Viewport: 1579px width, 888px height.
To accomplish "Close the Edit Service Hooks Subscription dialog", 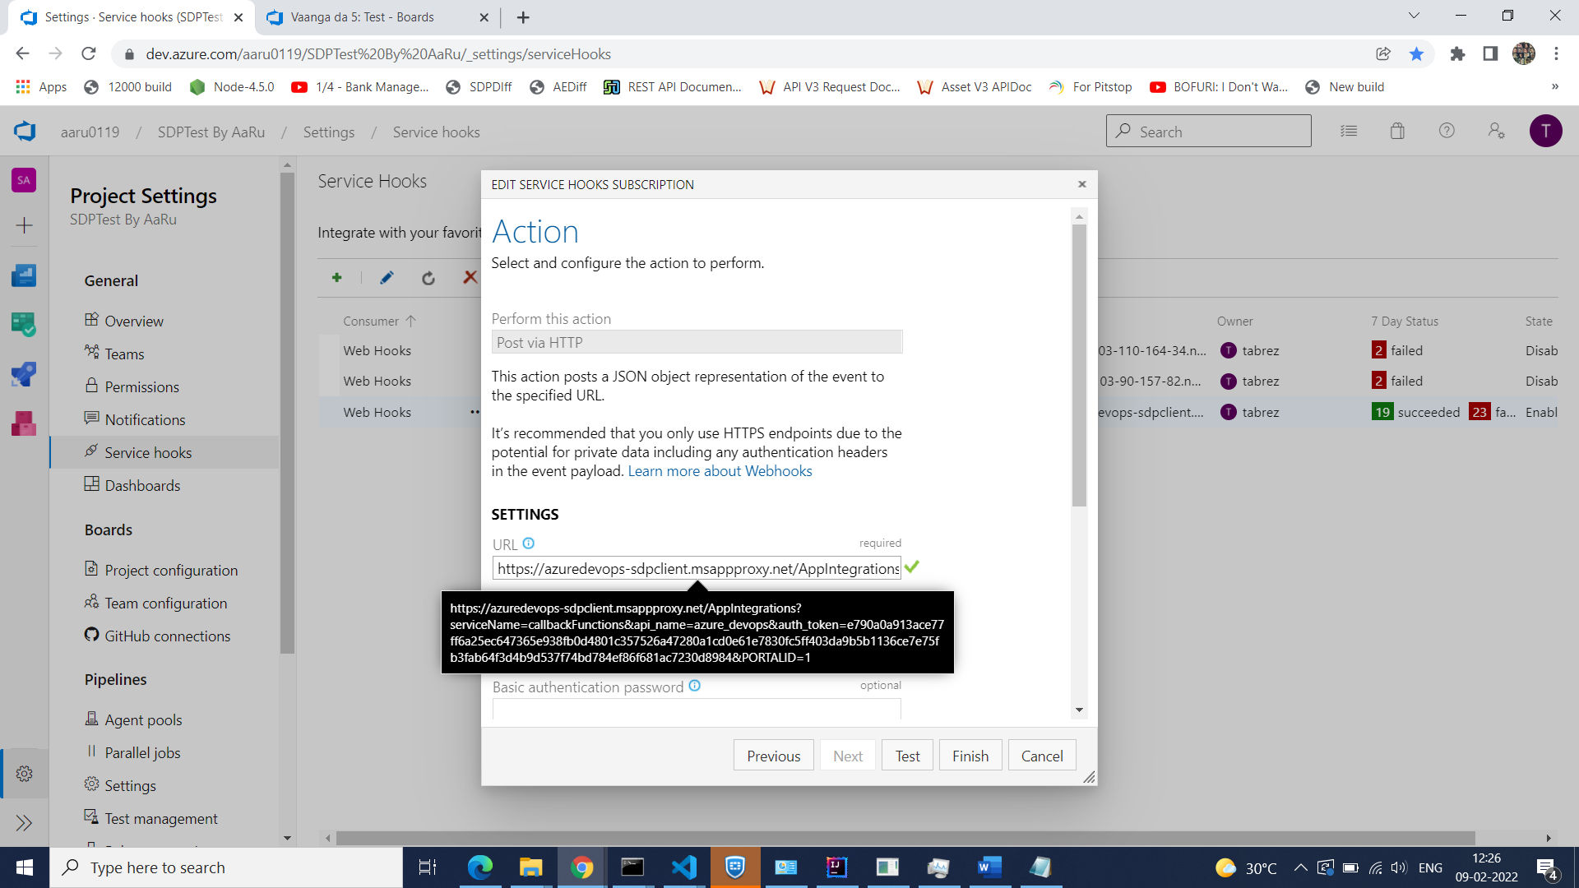I will pos(1081,184).
